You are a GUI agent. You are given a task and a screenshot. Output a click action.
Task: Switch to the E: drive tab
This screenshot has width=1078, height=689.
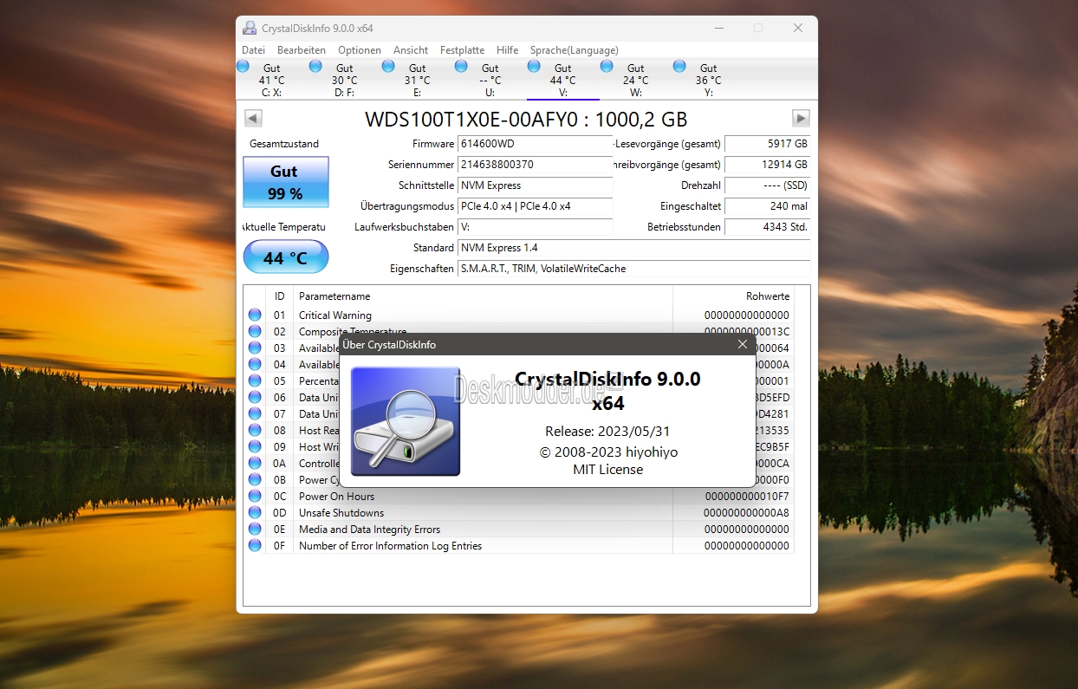tap(418, 80)
